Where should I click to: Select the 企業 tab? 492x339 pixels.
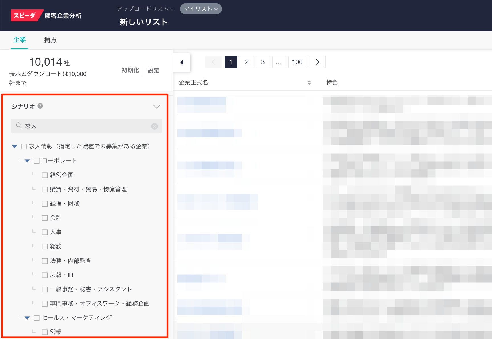click(19, 40)
